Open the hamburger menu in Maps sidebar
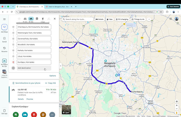 tap(4, 19)
